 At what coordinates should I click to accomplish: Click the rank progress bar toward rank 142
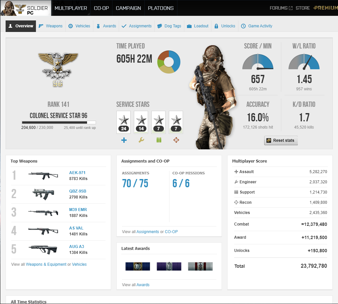tap(58, 122)
